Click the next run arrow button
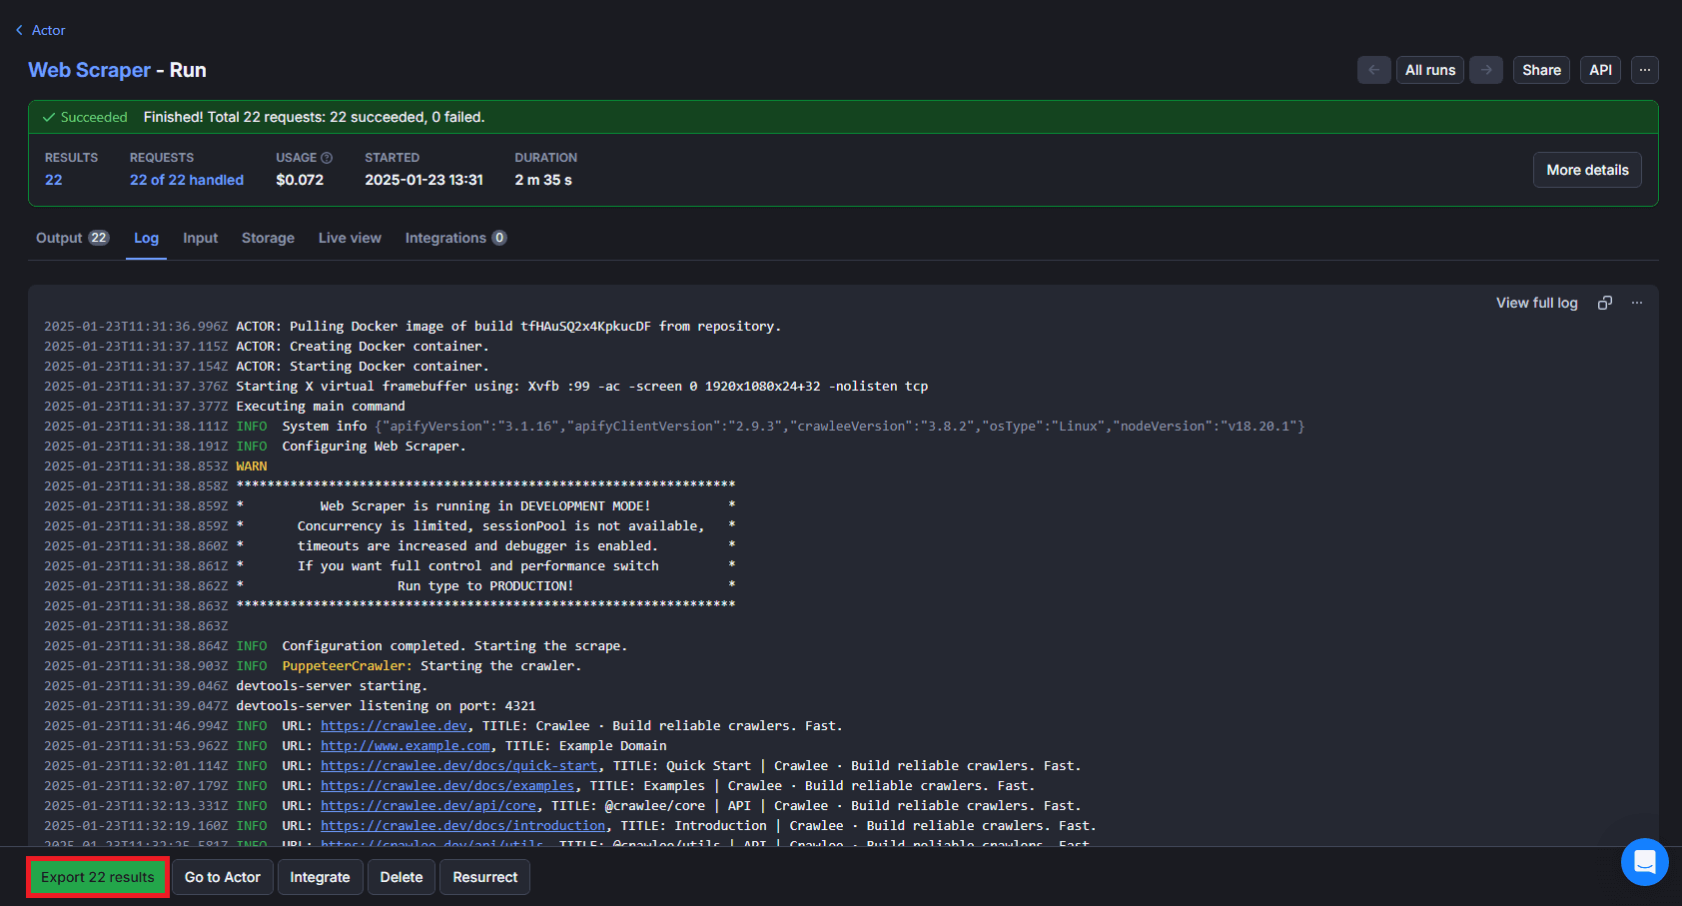The height and width of the screenshot is (906, 1682). [1486, 70]
